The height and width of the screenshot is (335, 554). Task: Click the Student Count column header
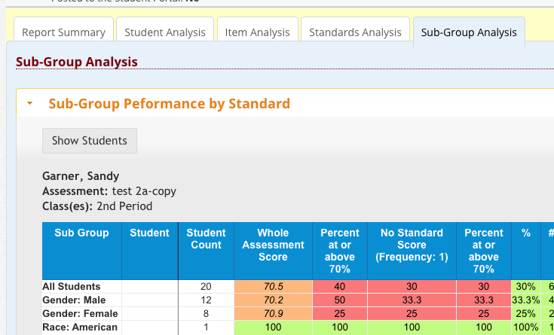206,239
